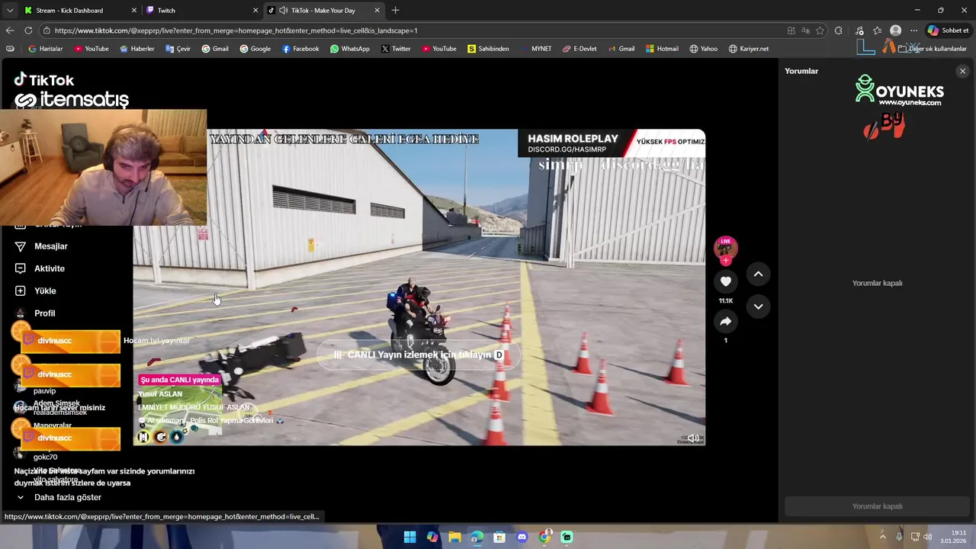The width and height of the screenshot is (976, 549).
Task: Open Kariyer.net bookmark
Action: pyautogui.click(x=748, y=49)
